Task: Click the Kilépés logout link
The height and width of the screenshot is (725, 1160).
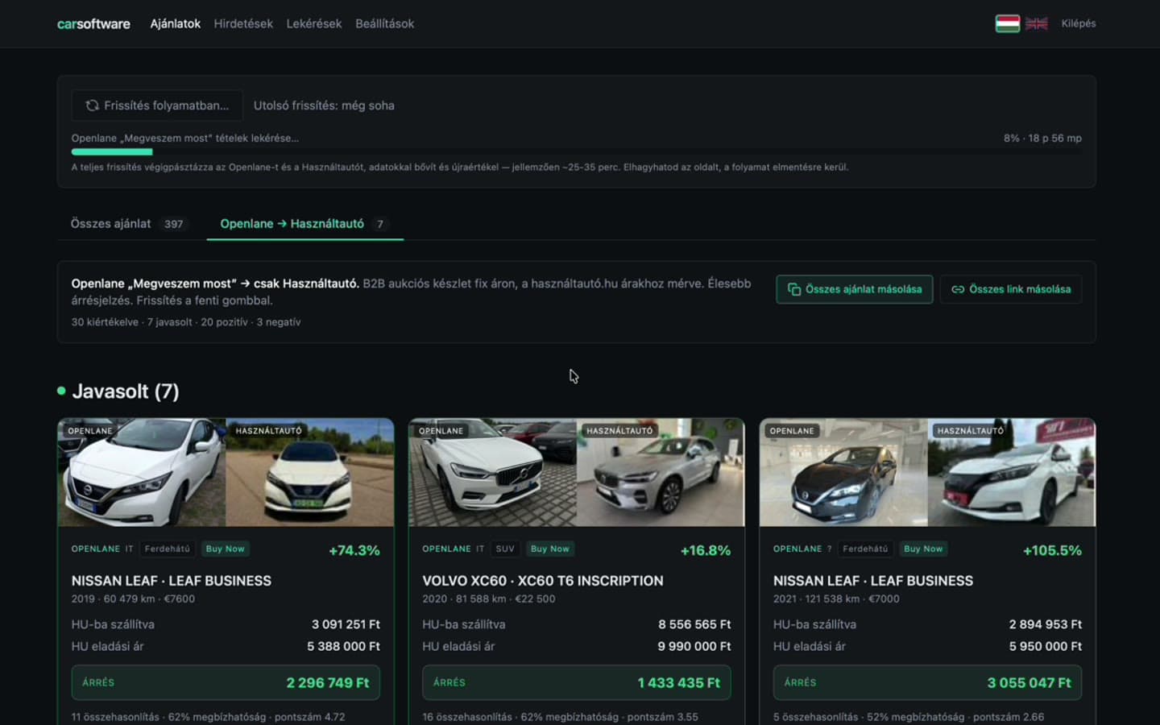Action: (1079, 23)
